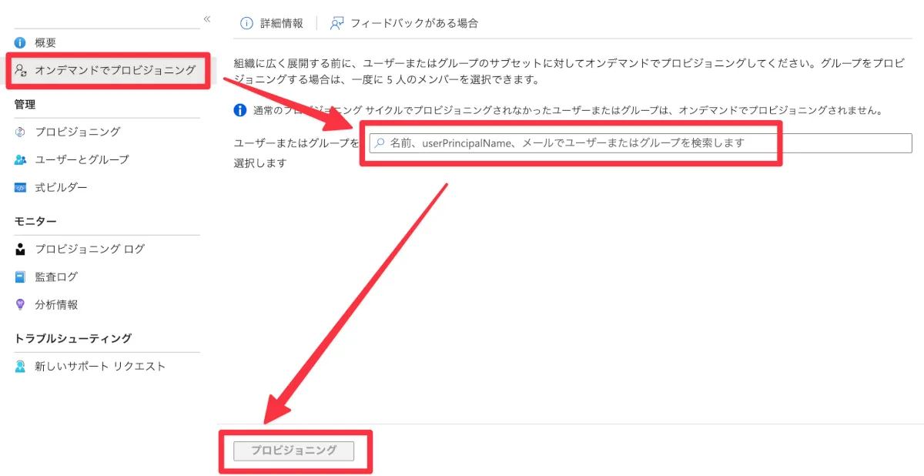Click the 監査ログ book icon
The image size is (924, 476).
(21, 277)
